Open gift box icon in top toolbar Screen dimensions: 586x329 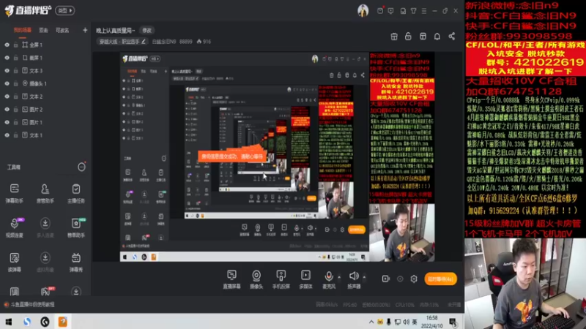click(x=394, y=36)
